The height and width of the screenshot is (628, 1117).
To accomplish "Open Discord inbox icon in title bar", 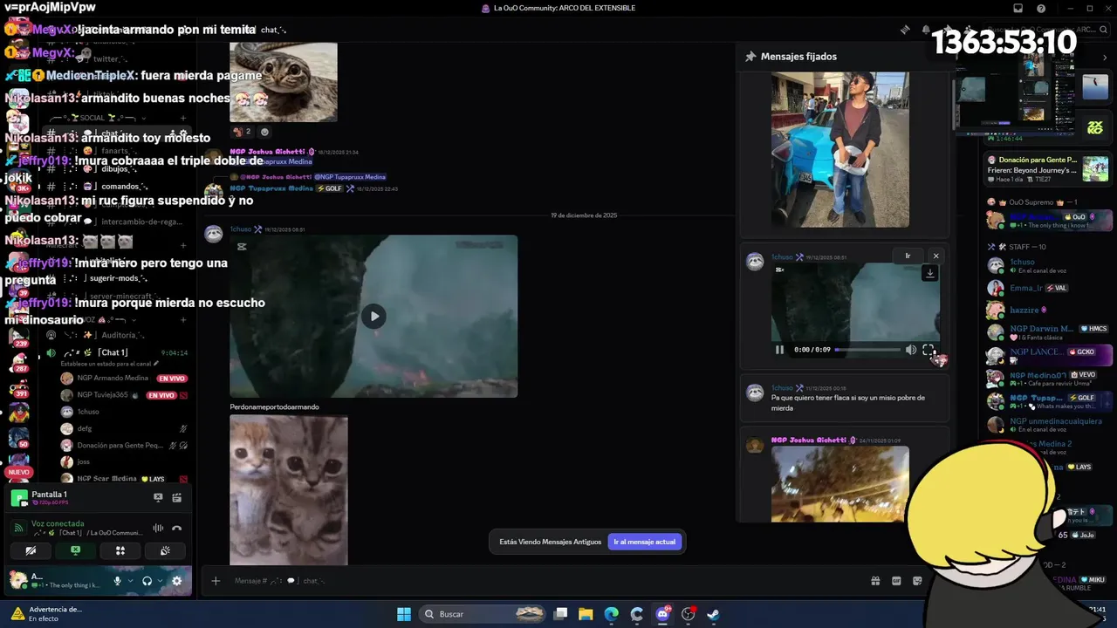I will point(1018,8).
